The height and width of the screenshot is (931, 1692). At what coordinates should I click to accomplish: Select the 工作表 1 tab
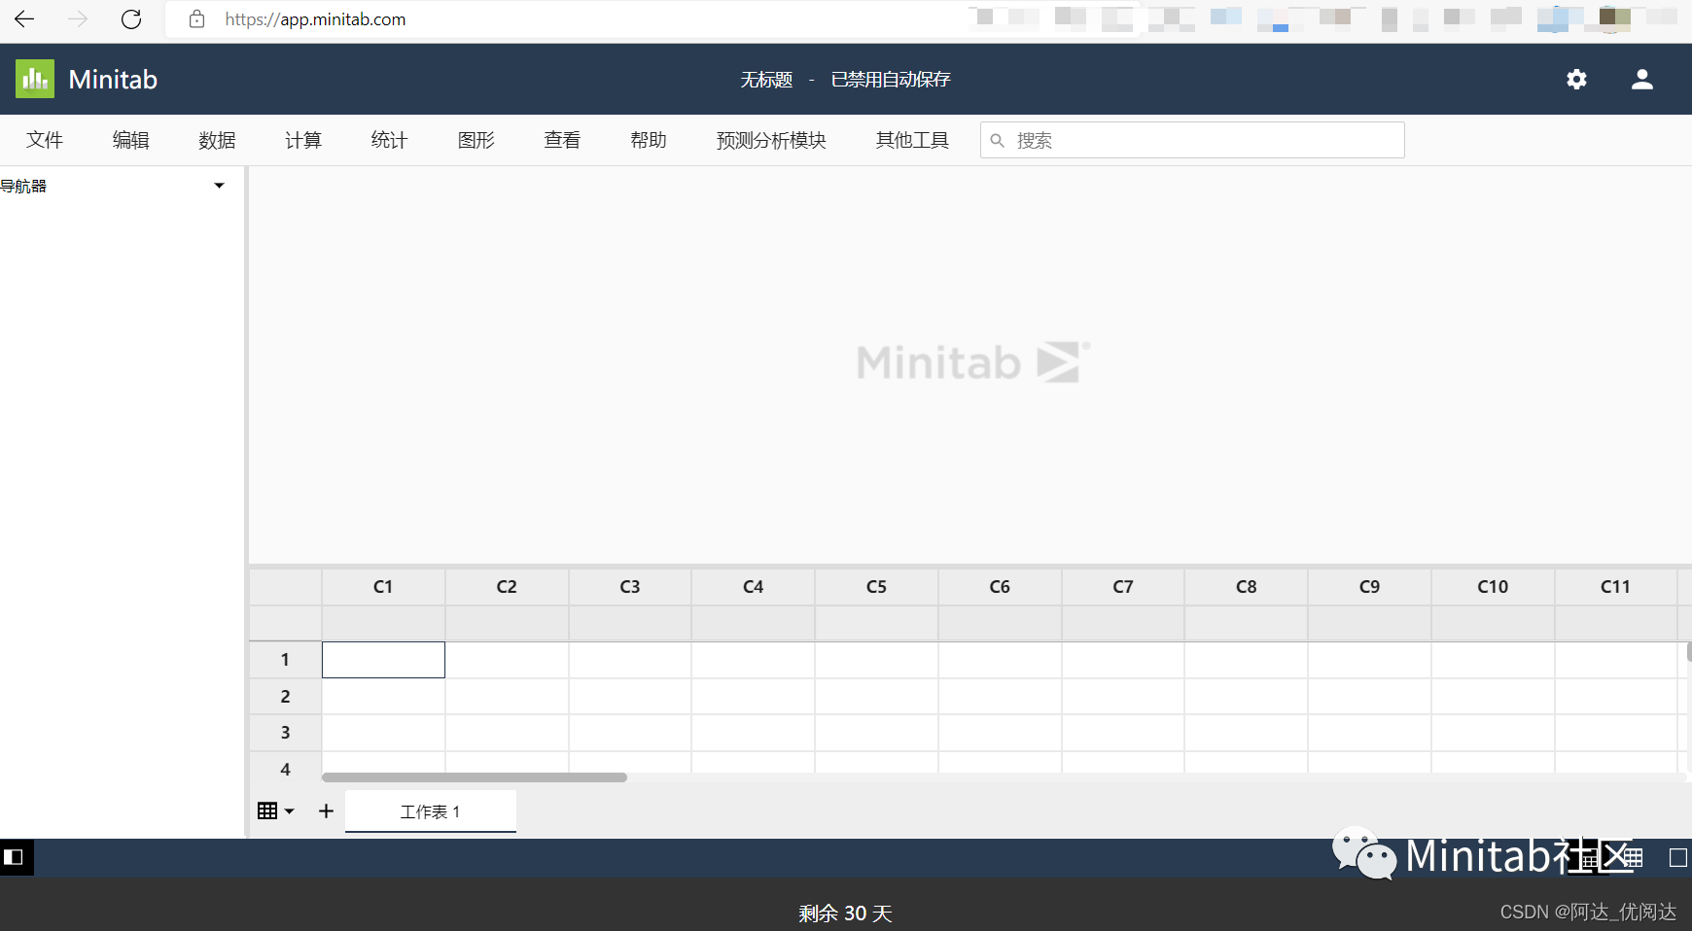(x=431, y=810)
